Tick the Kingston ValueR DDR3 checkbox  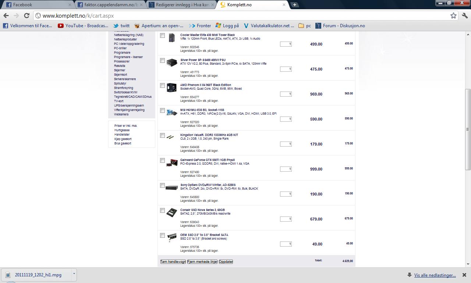pyautogui.click(x=162, y=136)
